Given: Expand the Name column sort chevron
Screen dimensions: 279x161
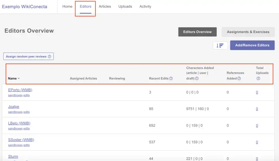Looking at the screenshot, I should 19,78.
